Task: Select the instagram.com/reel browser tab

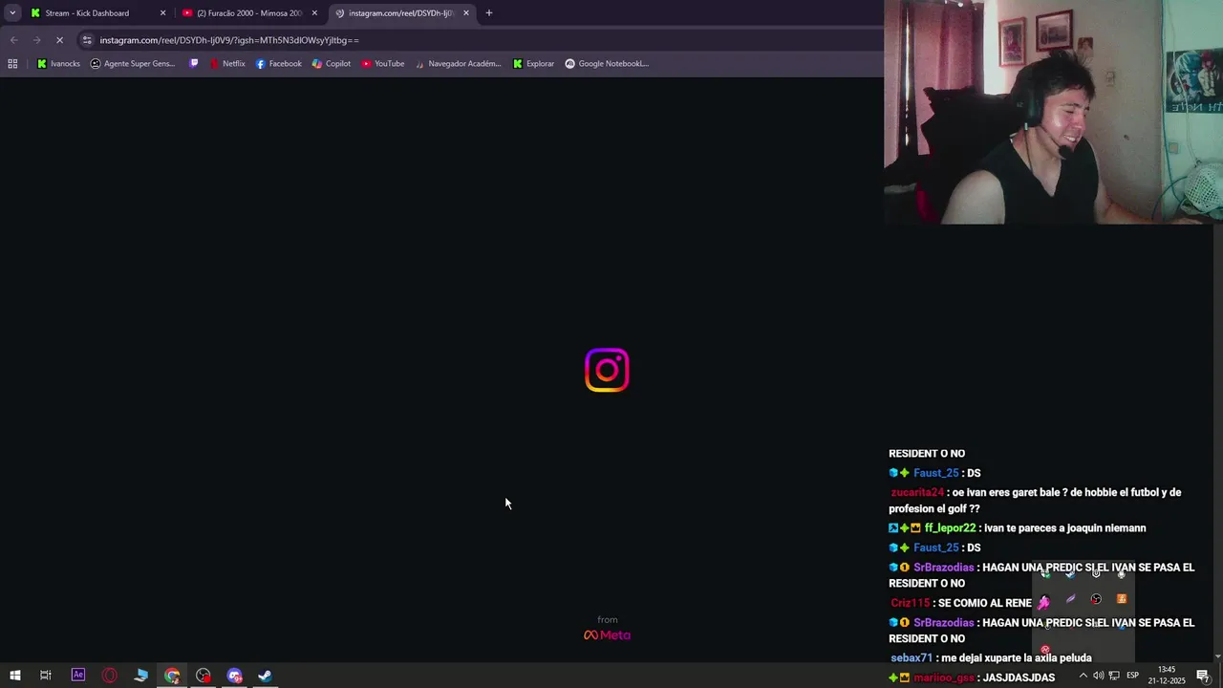Action: point(401,13)
